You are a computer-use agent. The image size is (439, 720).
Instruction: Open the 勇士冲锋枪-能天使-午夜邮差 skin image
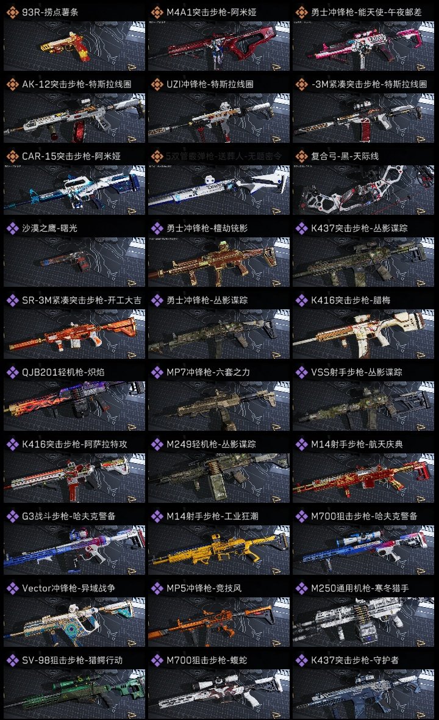click(x=363, y=46)
